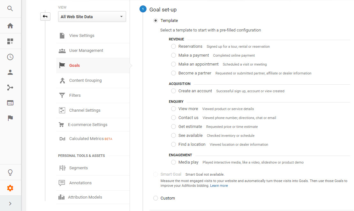This screenshot has height=211, width=354.
Task: Click the back arrow button beside View
Action: 45,17
